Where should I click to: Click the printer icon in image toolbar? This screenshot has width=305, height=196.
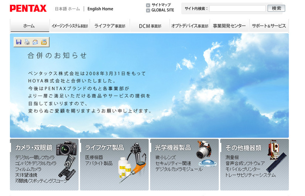[x=27, y=42]
